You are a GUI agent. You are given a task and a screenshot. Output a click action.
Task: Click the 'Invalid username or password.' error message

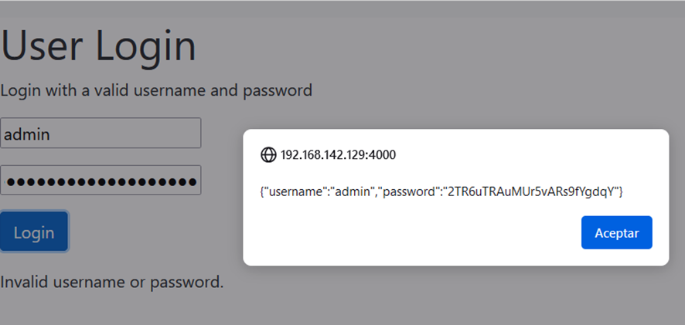point(112,283)
